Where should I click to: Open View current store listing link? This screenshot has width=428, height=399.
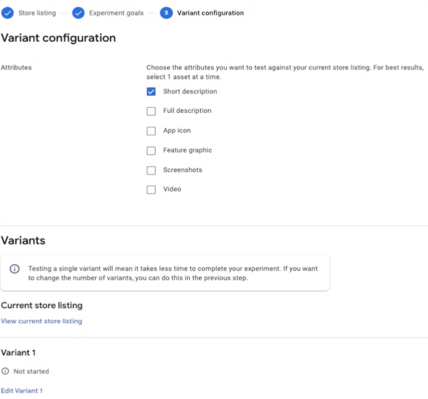pos(41,321)
